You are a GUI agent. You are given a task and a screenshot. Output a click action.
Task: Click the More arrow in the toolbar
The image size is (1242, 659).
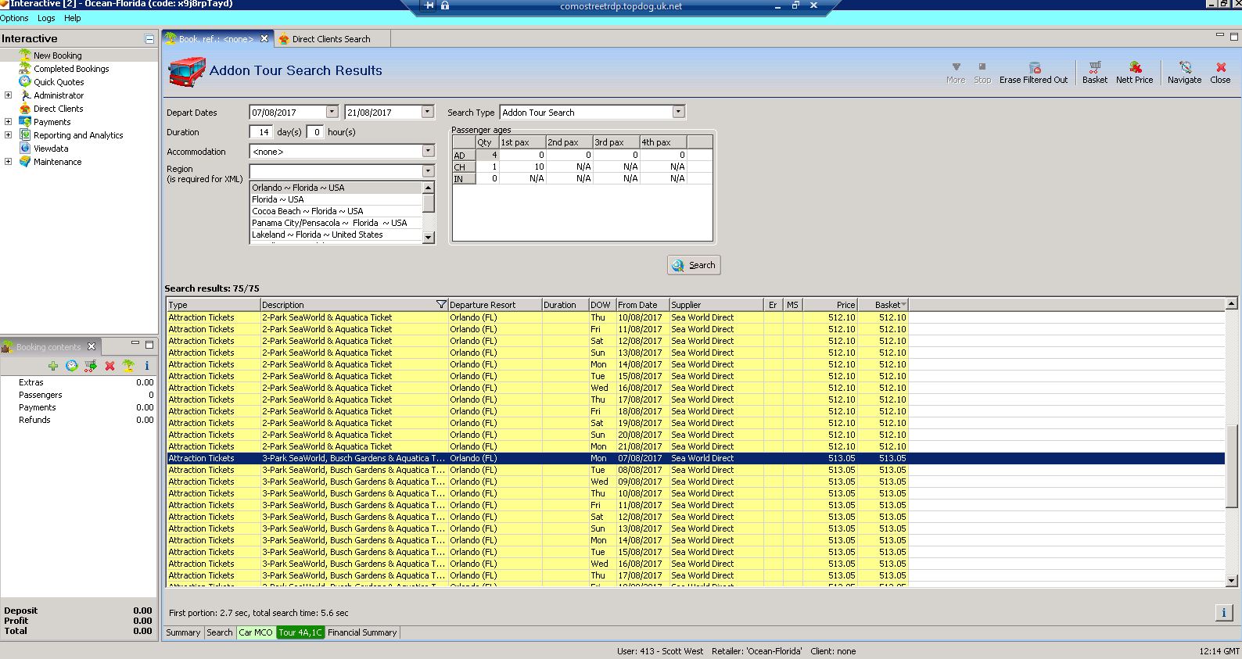click(956, 72)
